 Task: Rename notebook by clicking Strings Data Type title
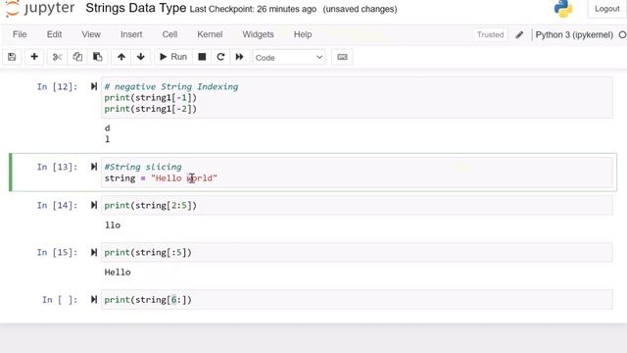pos(135,8)
